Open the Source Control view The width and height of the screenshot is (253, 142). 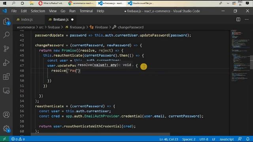pyautogui.click(x=6, y=49)
